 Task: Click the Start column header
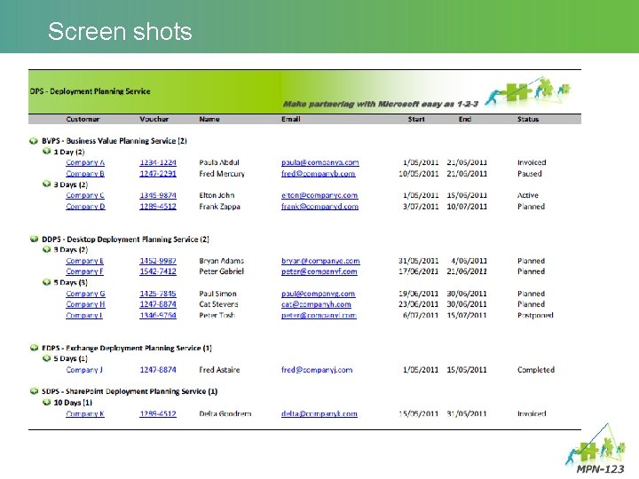pyautogui.click(x=416, y=119)
